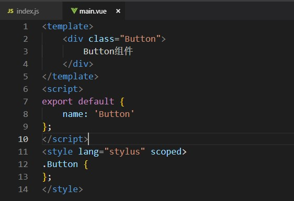The height and width of the screenshot is (201, 294).
Task: Click the "stylus" string on line 11
Action: [x=125, y=152]
